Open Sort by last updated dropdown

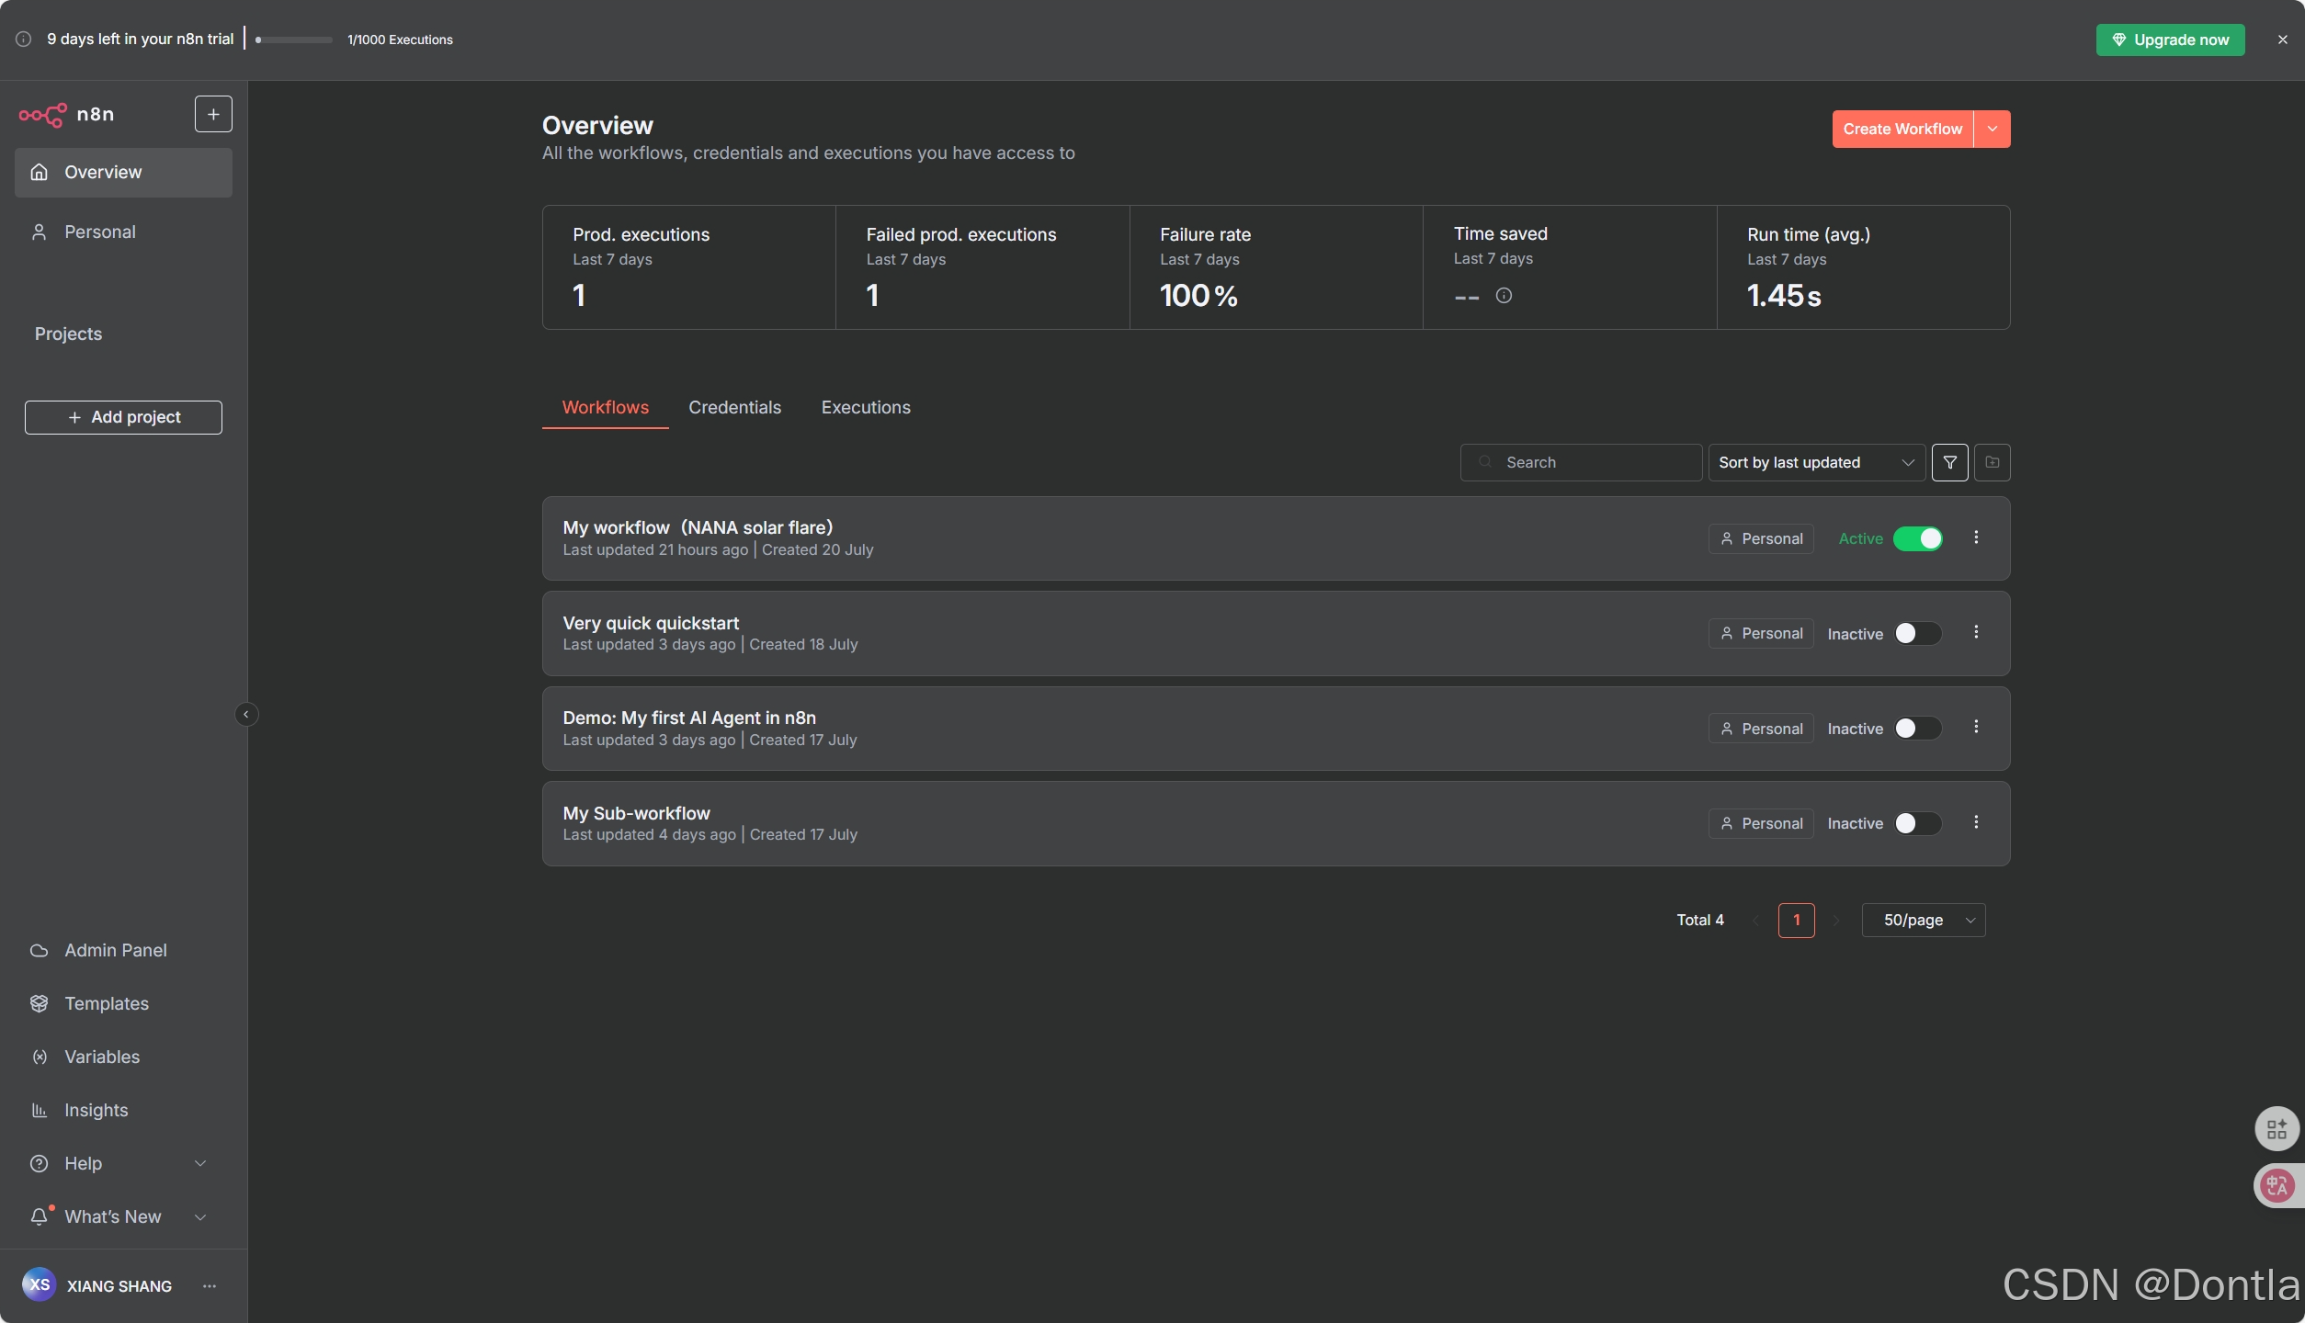pyautogui.click(x=1817, y=463)
